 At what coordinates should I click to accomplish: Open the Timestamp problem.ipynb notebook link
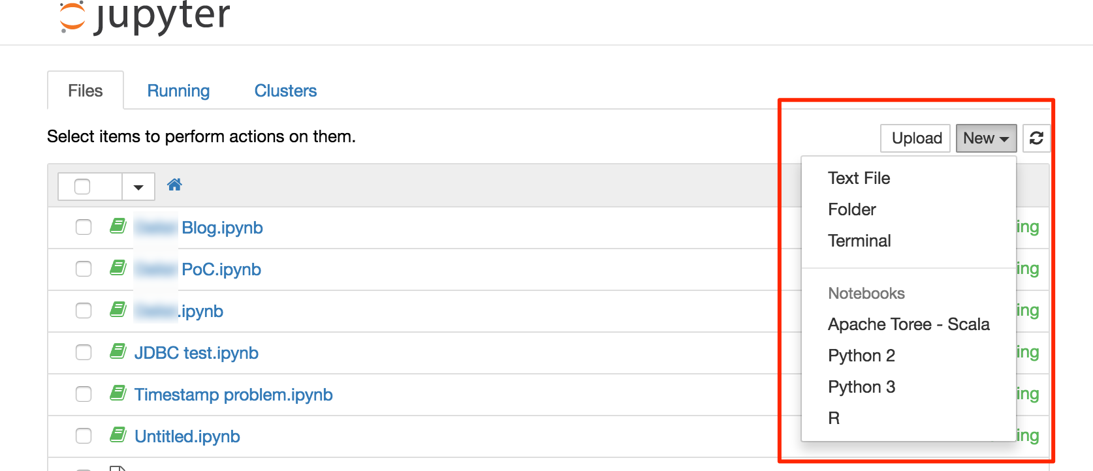point(233,395)
